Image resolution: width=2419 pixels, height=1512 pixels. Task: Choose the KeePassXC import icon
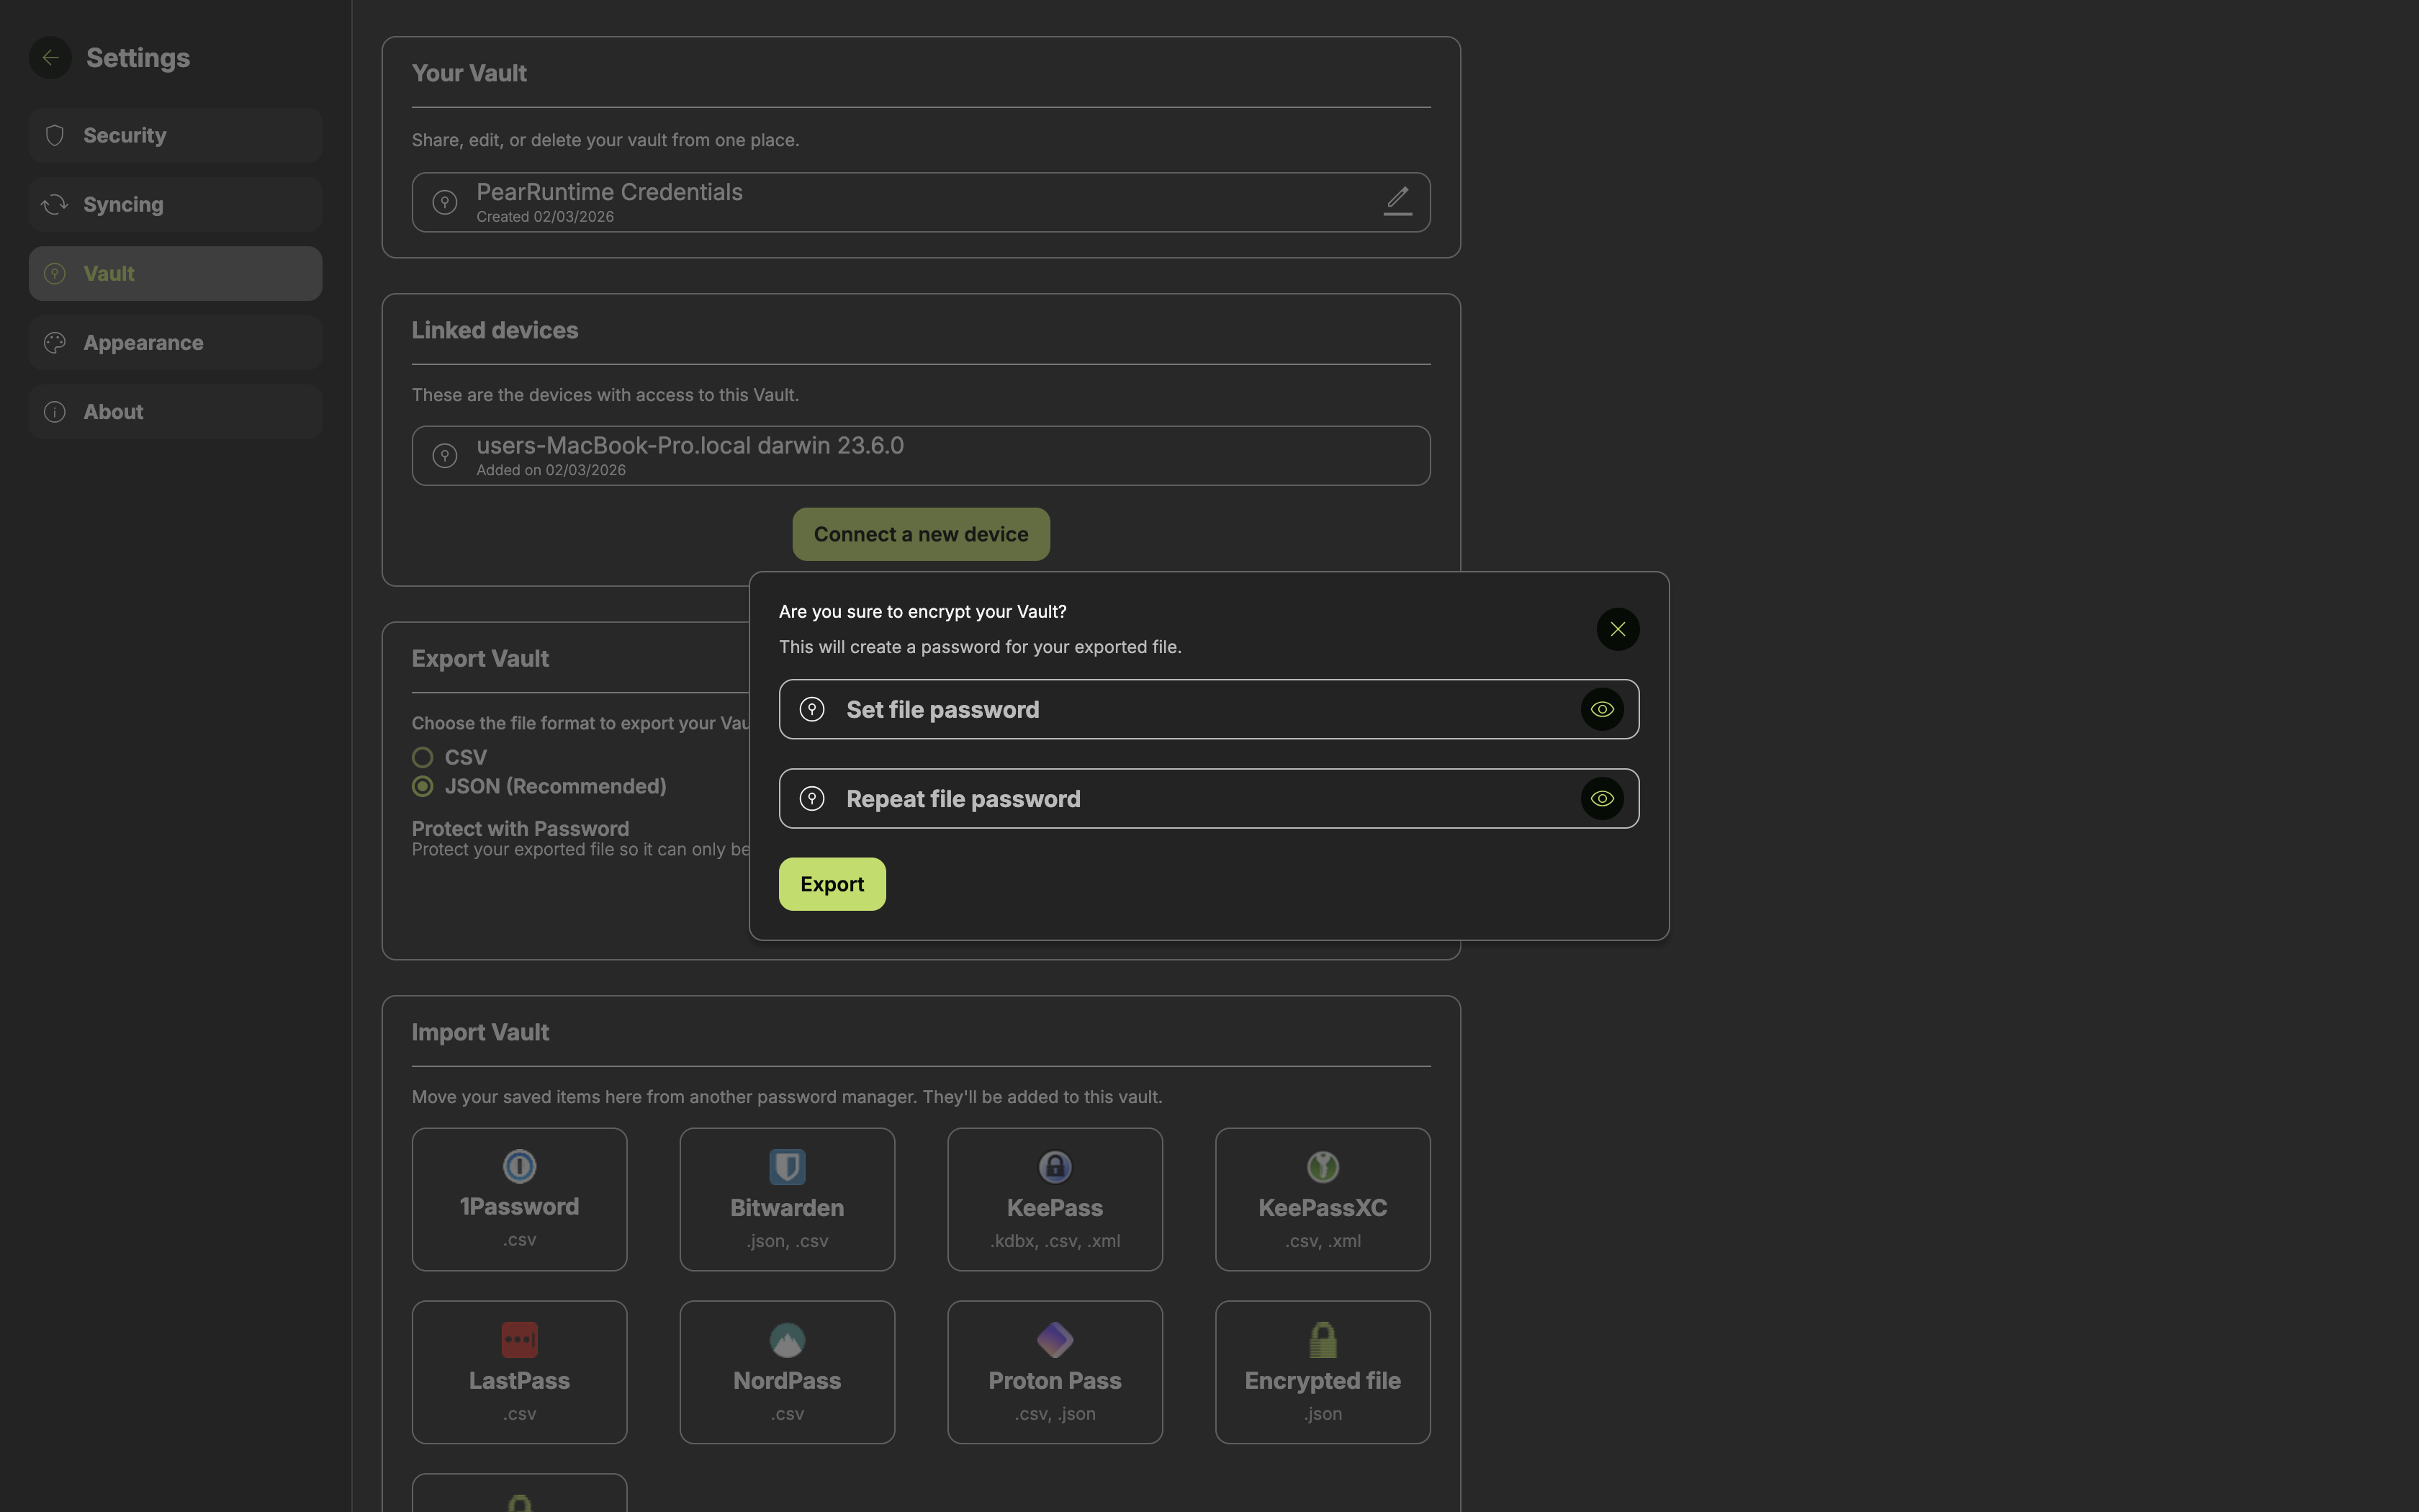click(x=1322, y=1167)
